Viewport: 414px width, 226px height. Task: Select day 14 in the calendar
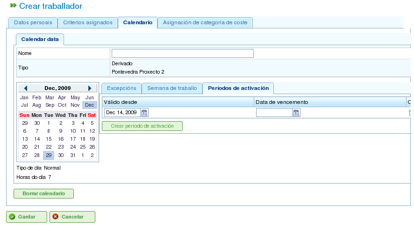click(x=37, y=139)
